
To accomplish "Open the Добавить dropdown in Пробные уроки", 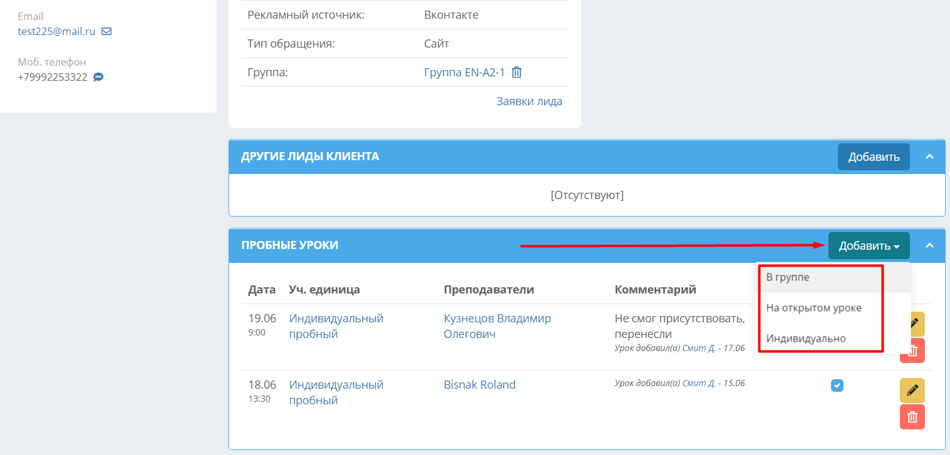I will click(869, 246).
